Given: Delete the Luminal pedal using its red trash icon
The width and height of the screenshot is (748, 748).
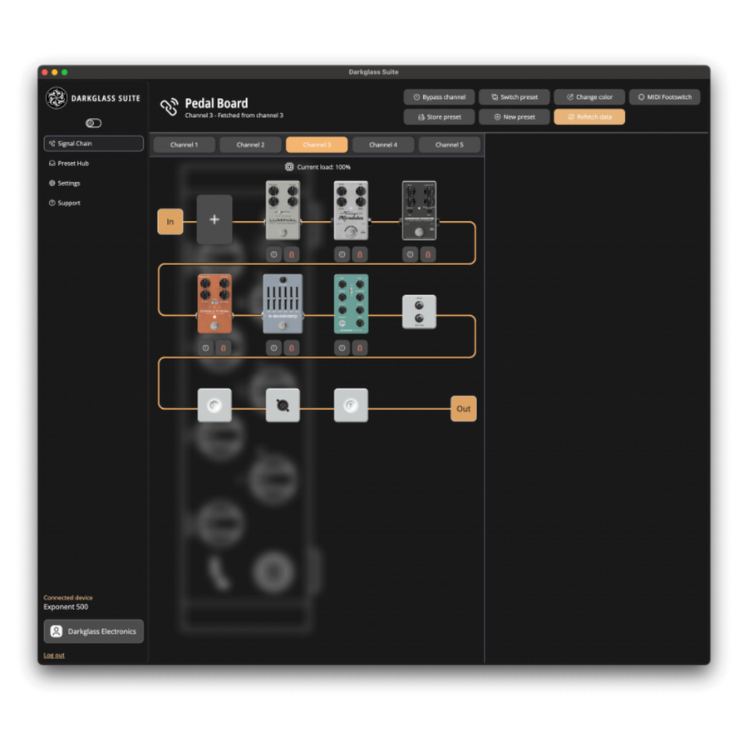Looking at the screenshot, I should pos(292,254).
